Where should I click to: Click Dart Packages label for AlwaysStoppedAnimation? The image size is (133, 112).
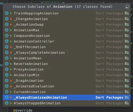[x=109, y=103]
